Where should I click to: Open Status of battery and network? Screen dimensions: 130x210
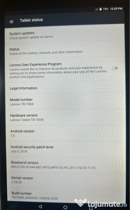click(x=65, y=51)
